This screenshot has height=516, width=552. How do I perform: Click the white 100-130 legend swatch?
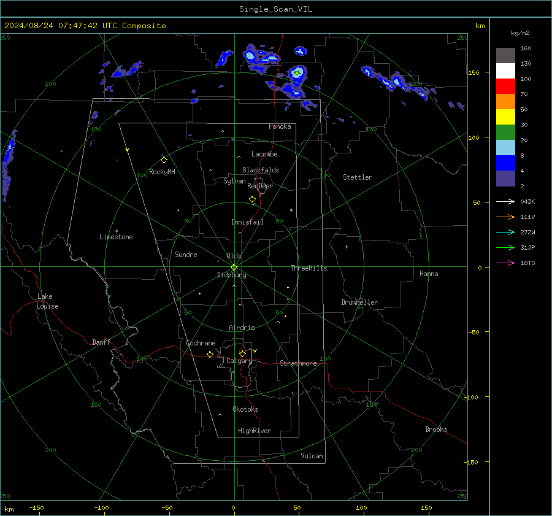[x=505, y=71]
